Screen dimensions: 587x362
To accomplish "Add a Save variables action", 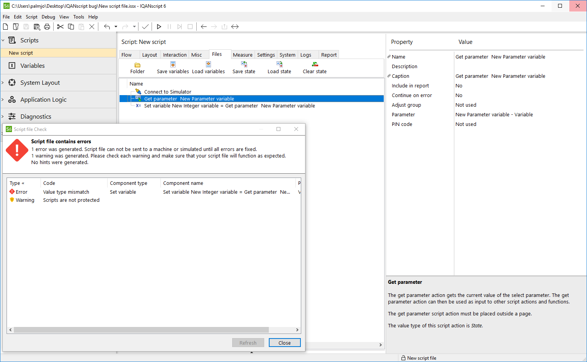I will coord(173,68).
